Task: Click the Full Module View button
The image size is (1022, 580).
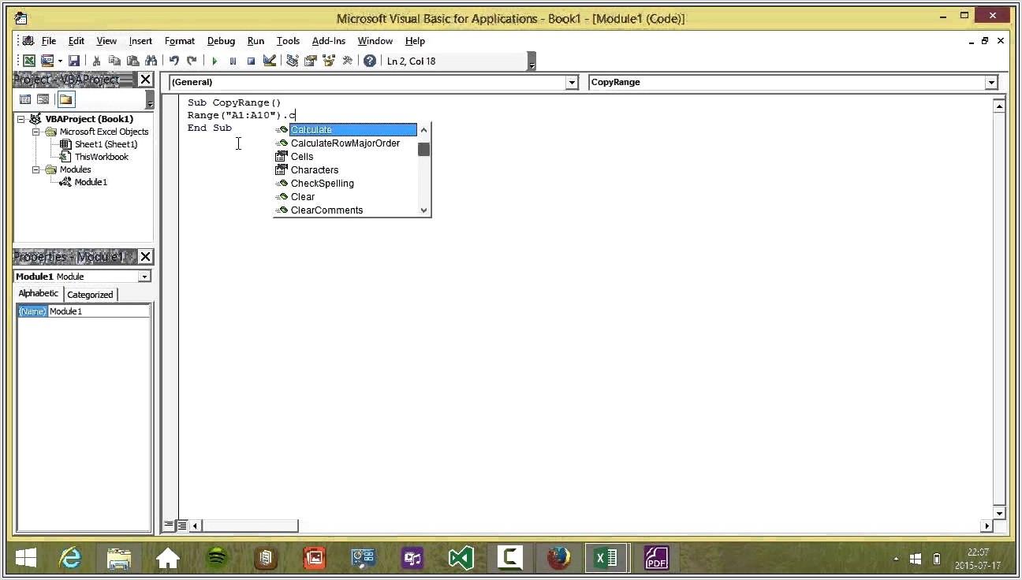Action: [x=181, y=525]
